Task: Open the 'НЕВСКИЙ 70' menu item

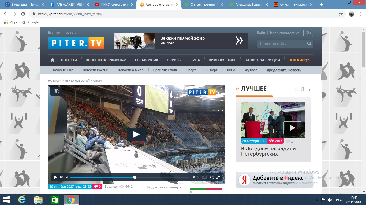Action: (x=299, y=60)
